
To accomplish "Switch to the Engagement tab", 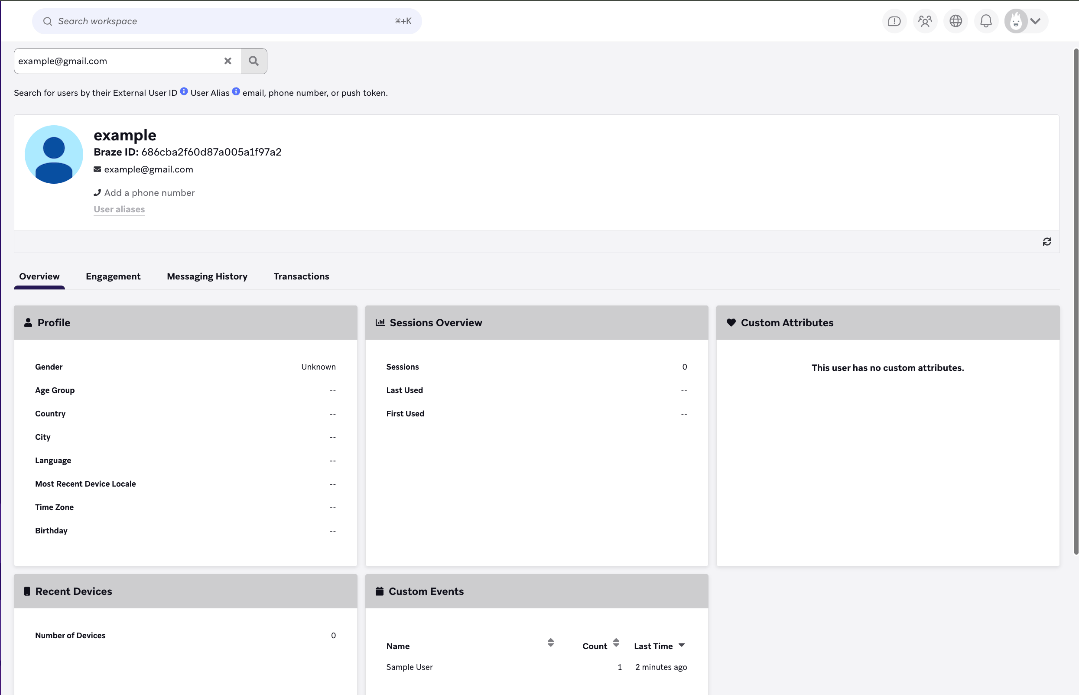I will [113, 276].
